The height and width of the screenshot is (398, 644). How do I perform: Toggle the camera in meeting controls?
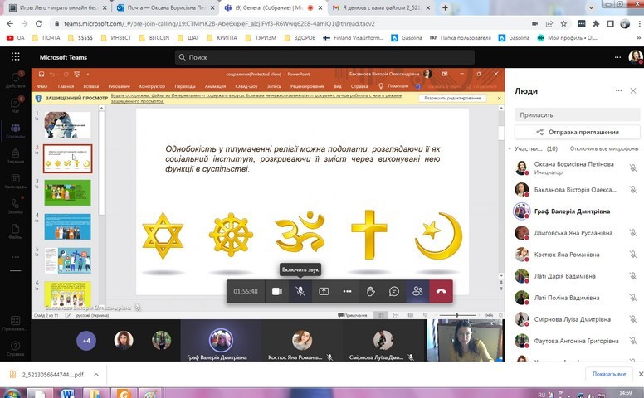[277, 291]
